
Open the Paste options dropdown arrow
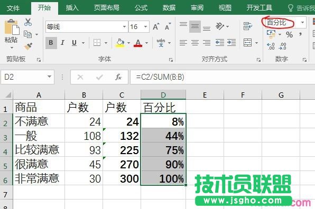coord(12,47)
